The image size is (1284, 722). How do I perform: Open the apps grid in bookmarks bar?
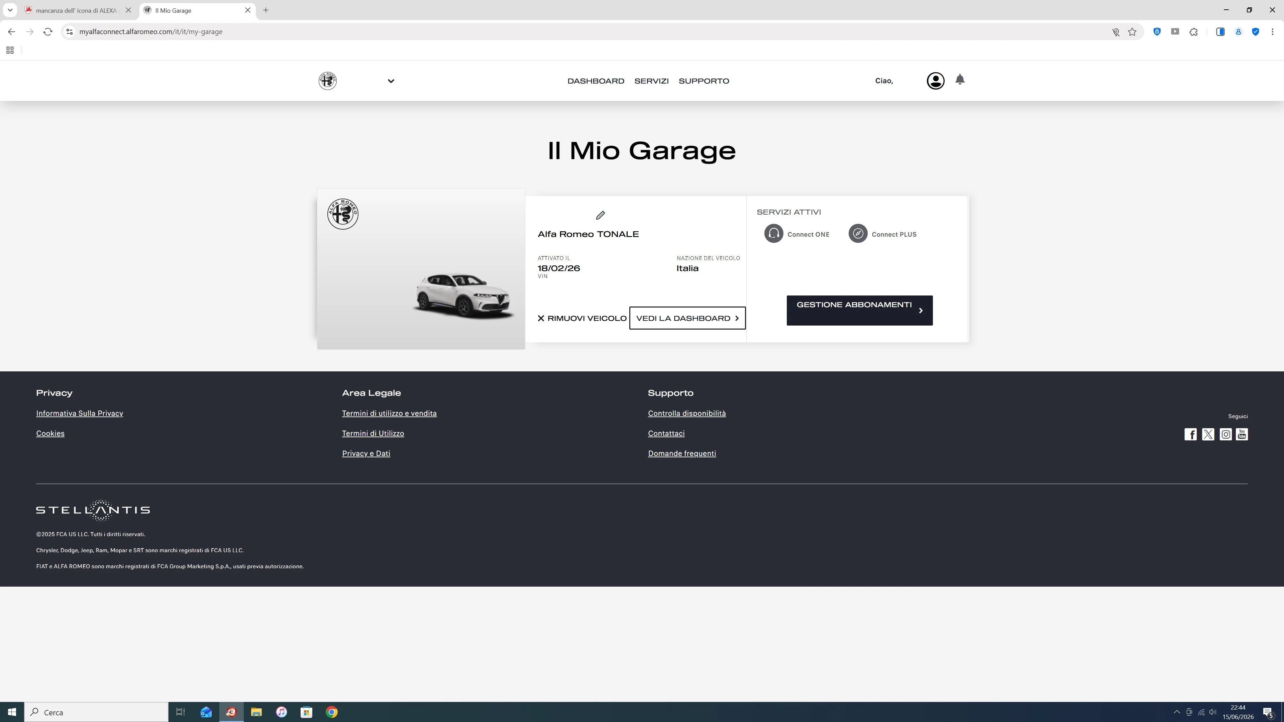coord(10,50)
